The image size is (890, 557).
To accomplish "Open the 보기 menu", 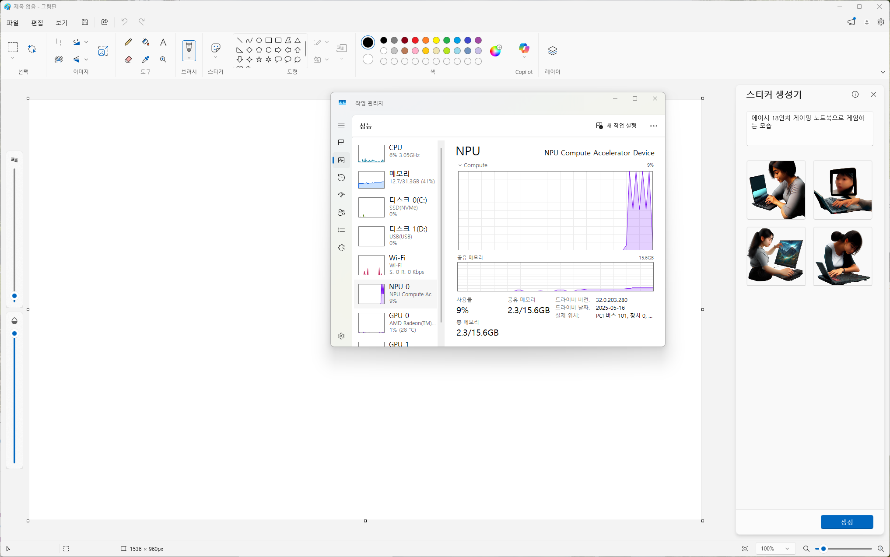I will click(62, 23).
